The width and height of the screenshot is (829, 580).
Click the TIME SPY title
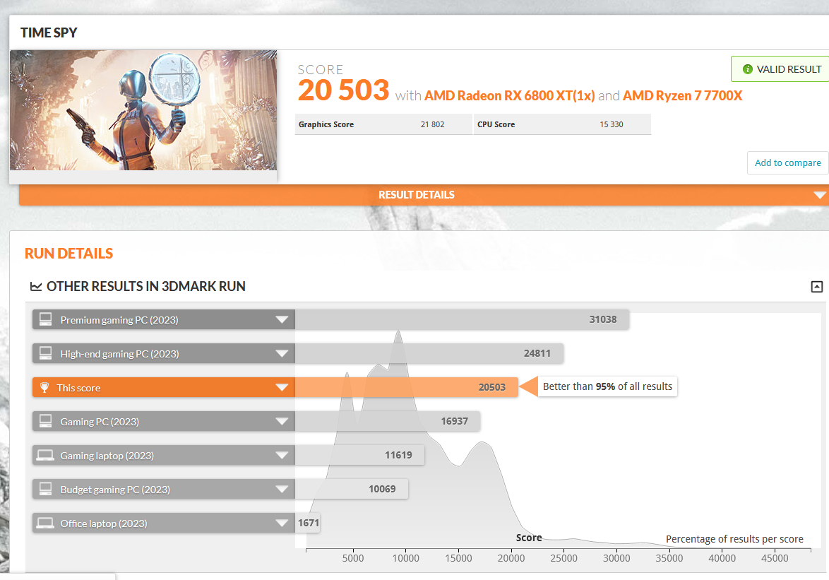click(49, 32)
